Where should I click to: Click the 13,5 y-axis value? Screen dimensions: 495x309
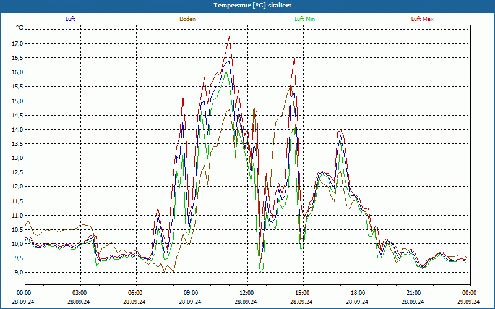[x=18, y=144]
